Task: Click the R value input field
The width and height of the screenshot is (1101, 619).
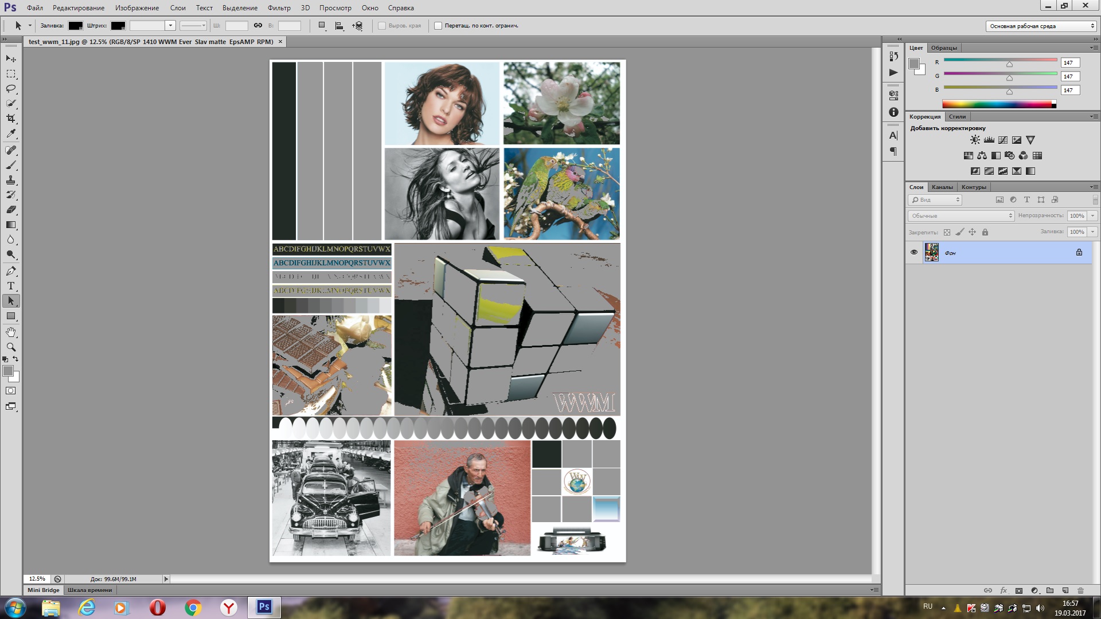Action: pos(1070,62)
